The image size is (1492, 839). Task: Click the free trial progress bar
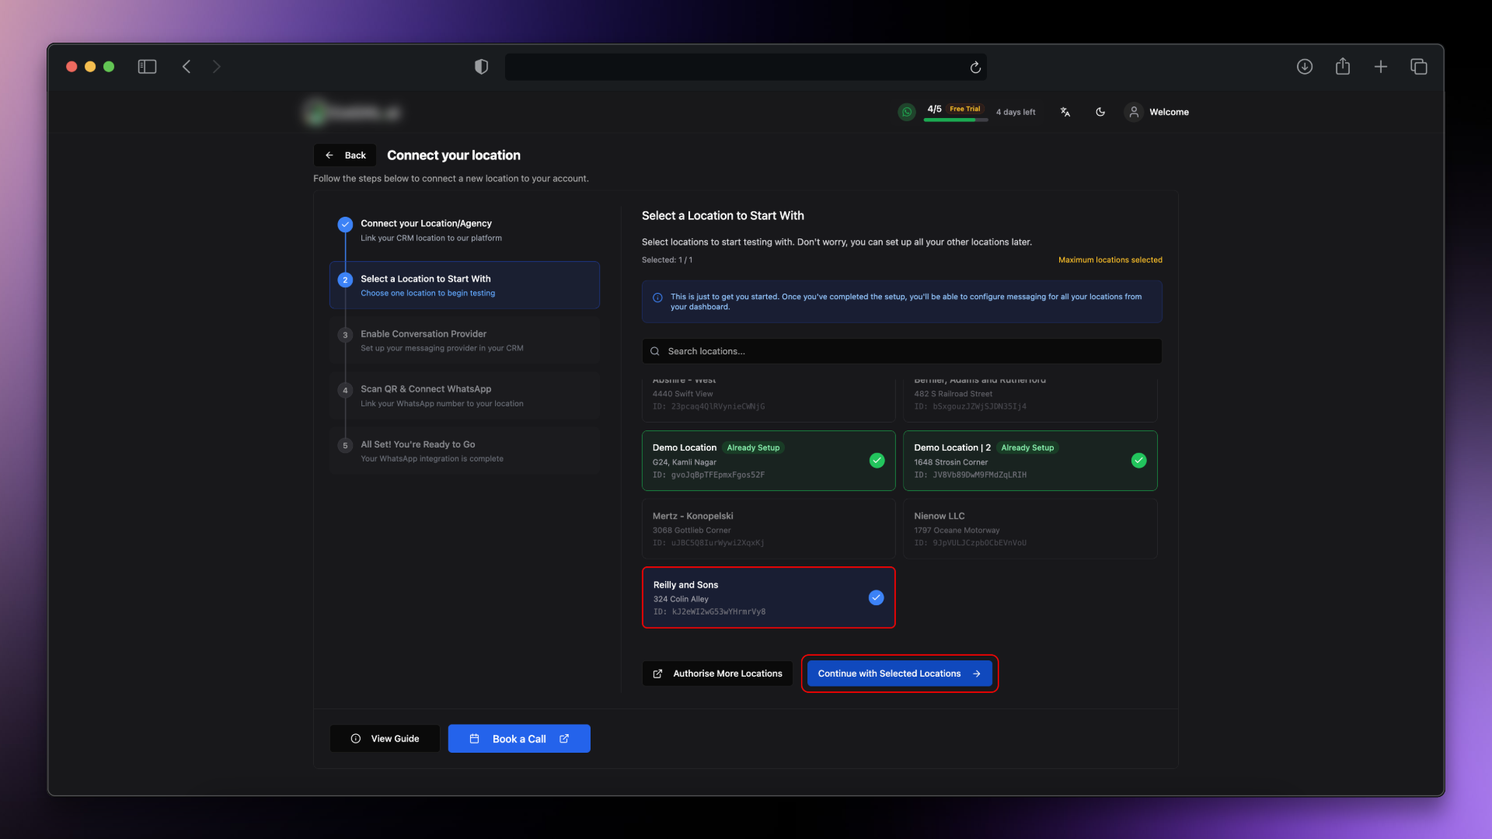(x=956, y=120)
